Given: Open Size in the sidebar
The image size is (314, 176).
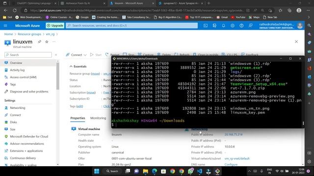Looking at the screenshot, I should click(x=13, y=129).
